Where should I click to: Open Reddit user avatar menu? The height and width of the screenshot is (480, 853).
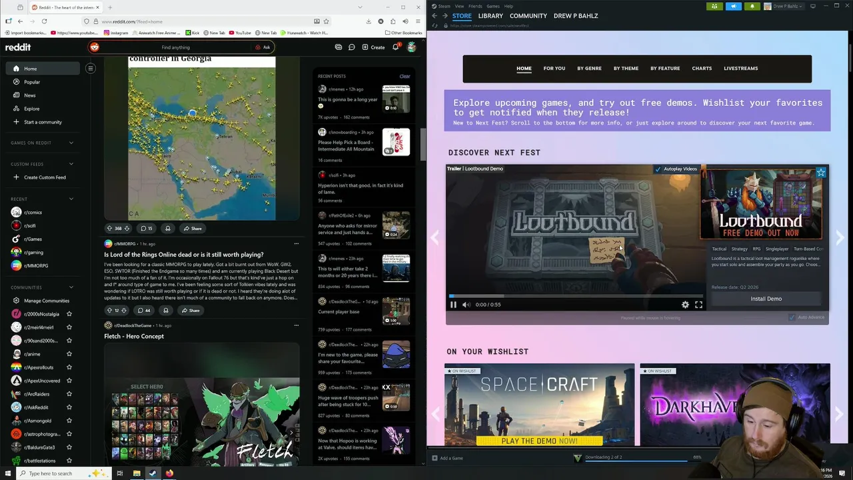click(412, 47)
